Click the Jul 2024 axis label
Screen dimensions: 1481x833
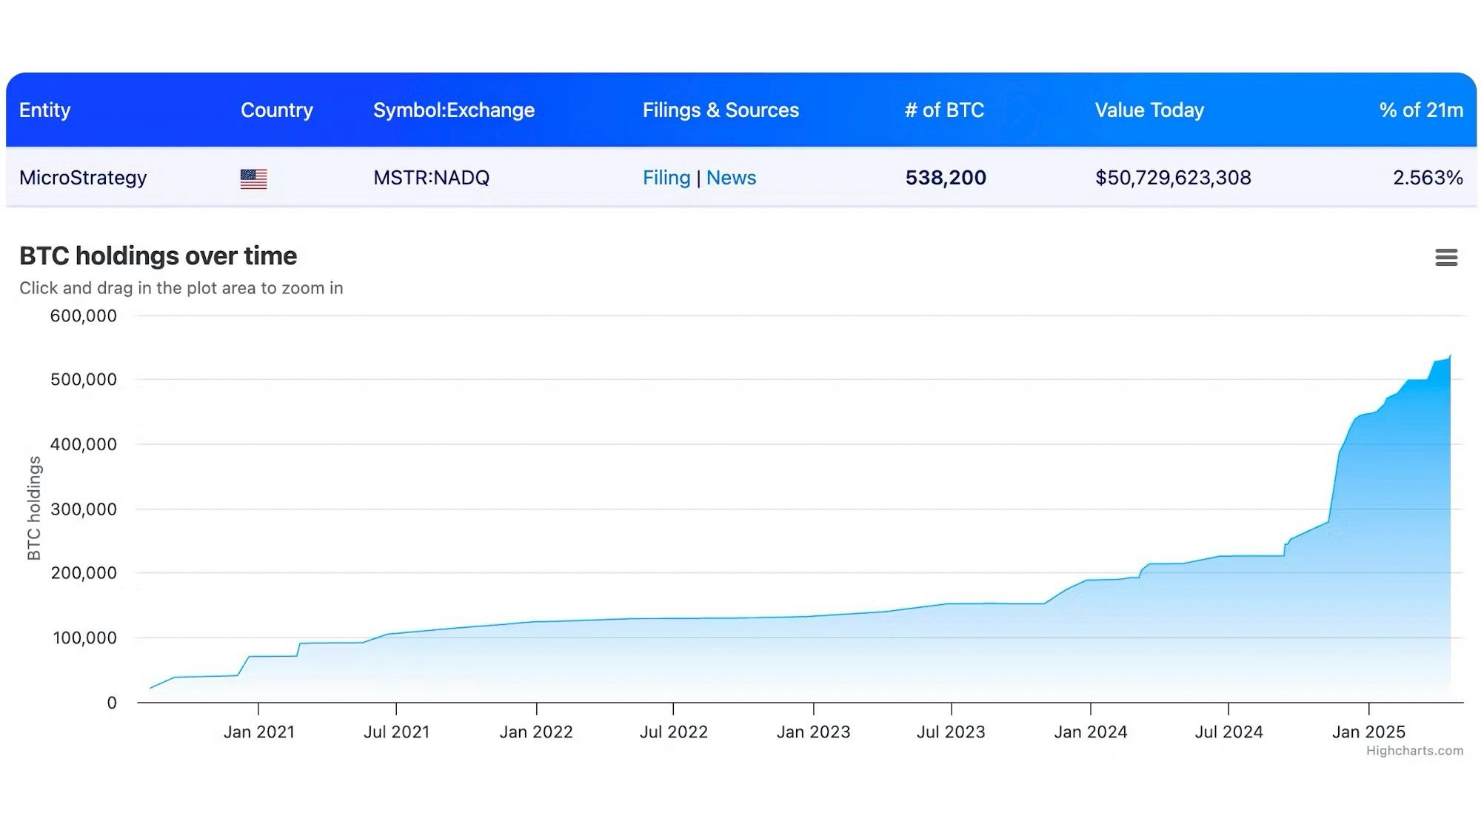pyautogui.click(x=1229, y=732)
